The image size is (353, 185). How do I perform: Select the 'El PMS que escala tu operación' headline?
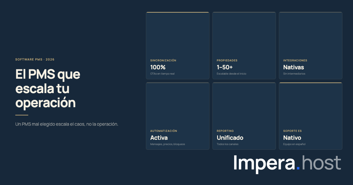(48, 89)
